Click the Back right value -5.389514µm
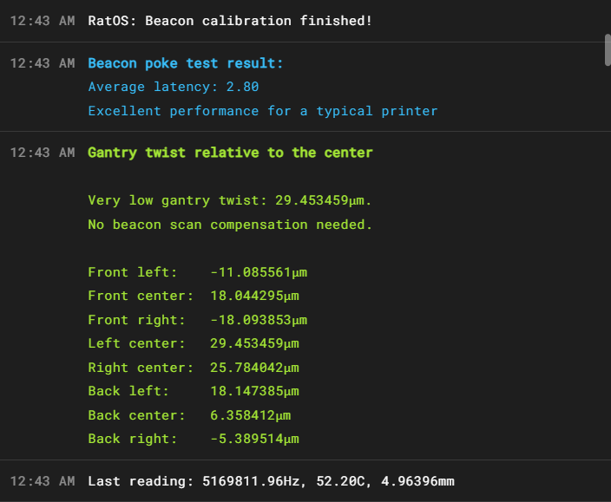The height and width of the screenshot is (502, 611). tap(255, 439)
